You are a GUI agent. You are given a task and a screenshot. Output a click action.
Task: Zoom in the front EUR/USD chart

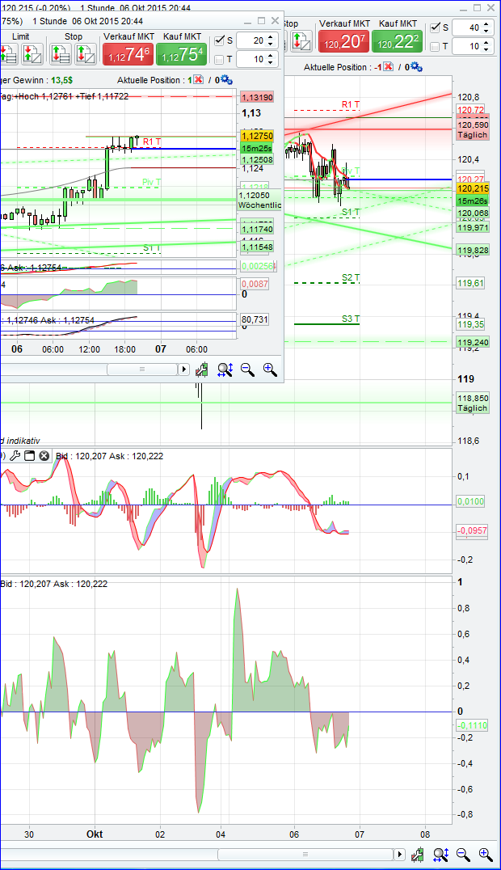coord(270,370)
